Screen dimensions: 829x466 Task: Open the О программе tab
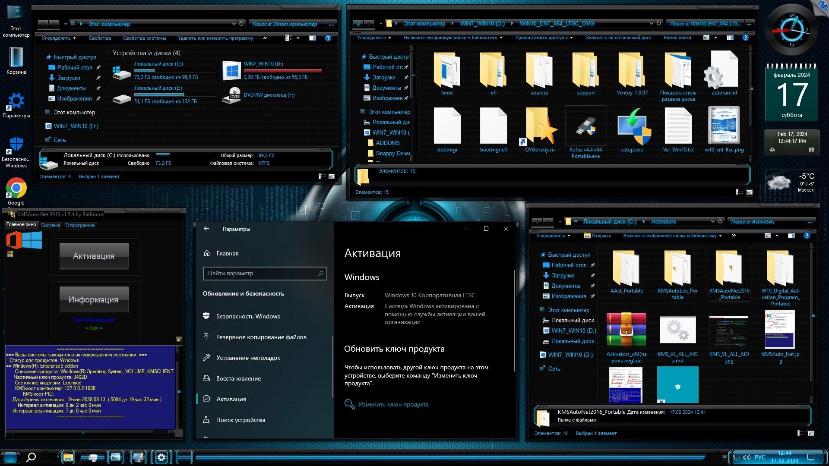click(80, 225)
